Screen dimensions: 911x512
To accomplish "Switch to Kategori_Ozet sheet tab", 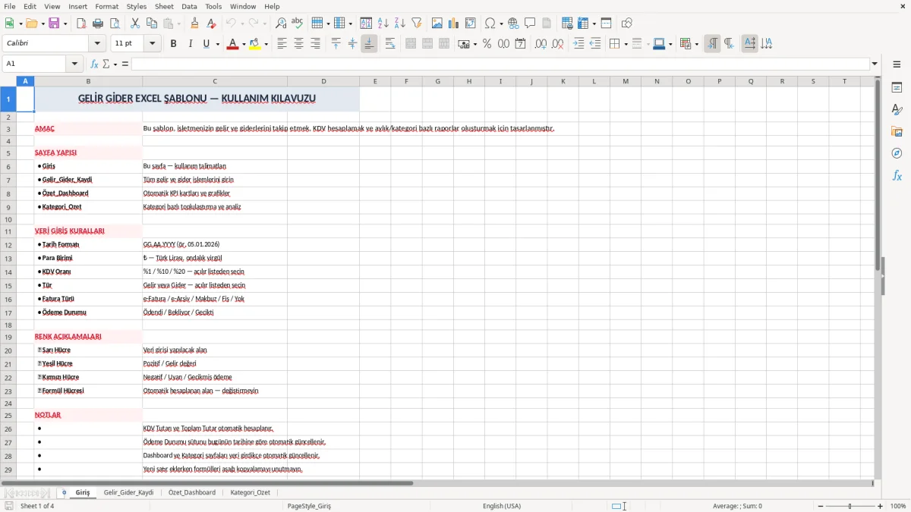I will point(251,493).
